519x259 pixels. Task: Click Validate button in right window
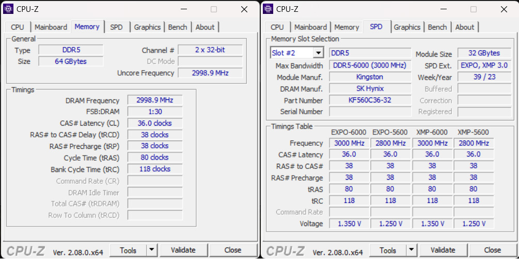[443, 250]
